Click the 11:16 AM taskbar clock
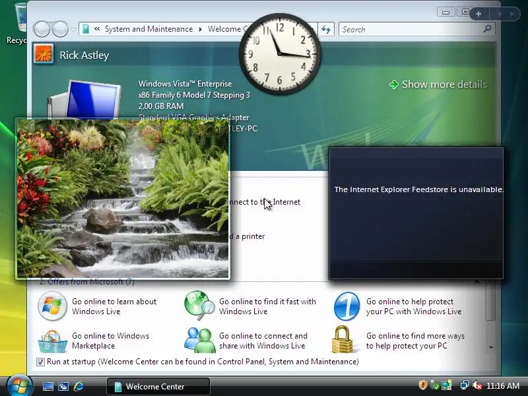This screenshot has height=396, width=528. [502, 386]
